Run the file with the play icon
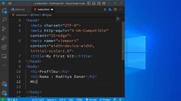This screenshot has height=101, width=181. tap(105, 10)
